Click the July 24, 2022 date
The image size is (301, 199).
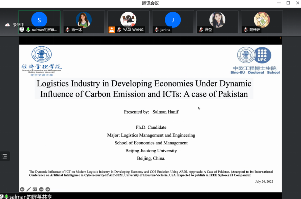click(x=264, y=182)
